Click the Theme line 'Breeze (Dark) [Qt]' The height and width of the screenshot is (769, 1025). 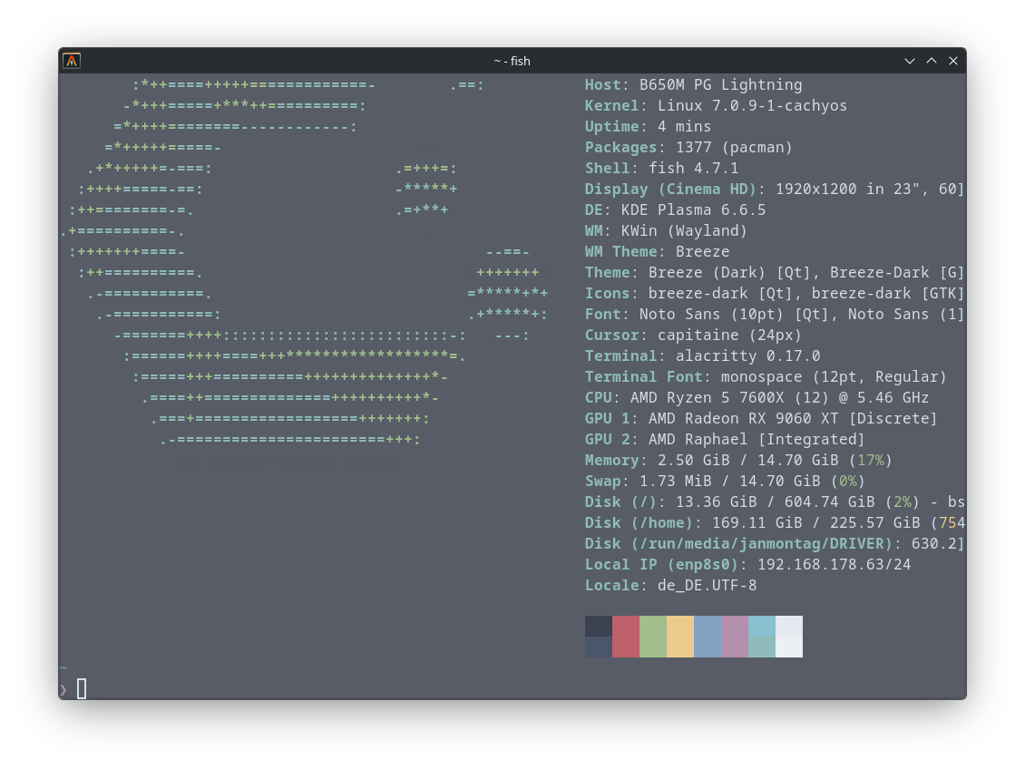775,273
